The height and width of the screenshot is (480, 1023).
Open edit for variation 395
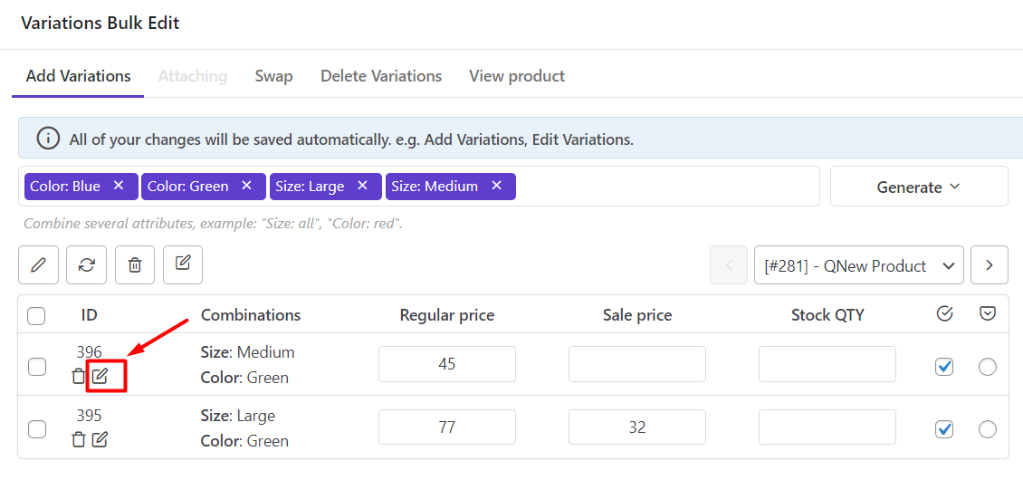click(100, 439)
